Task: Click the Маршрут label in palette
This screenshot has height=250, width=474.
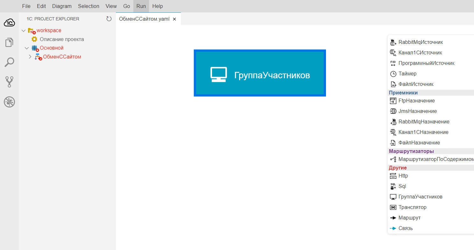Action: pyautogui.click(x=410, y=218)
